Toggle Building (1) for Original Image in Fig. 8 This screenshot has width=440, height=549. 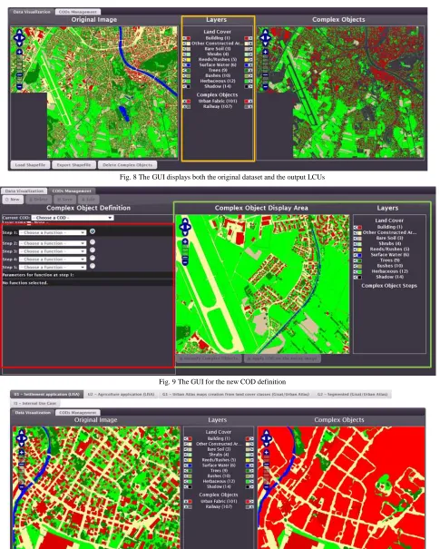click(x=185, y=38)
